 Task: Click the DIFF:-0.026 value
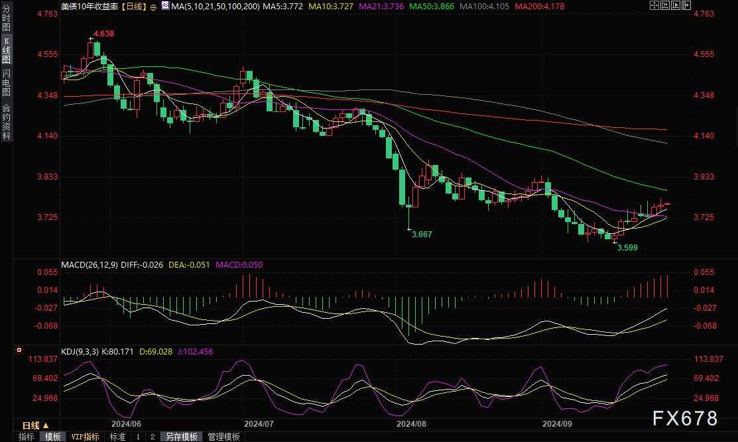142,264
